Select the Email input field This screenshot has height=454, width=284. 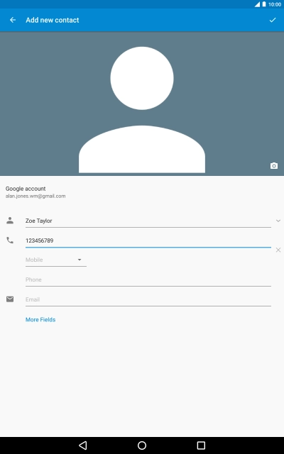point(148,299)
